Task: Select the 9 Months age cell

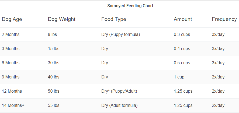Action: click(11, 77)
